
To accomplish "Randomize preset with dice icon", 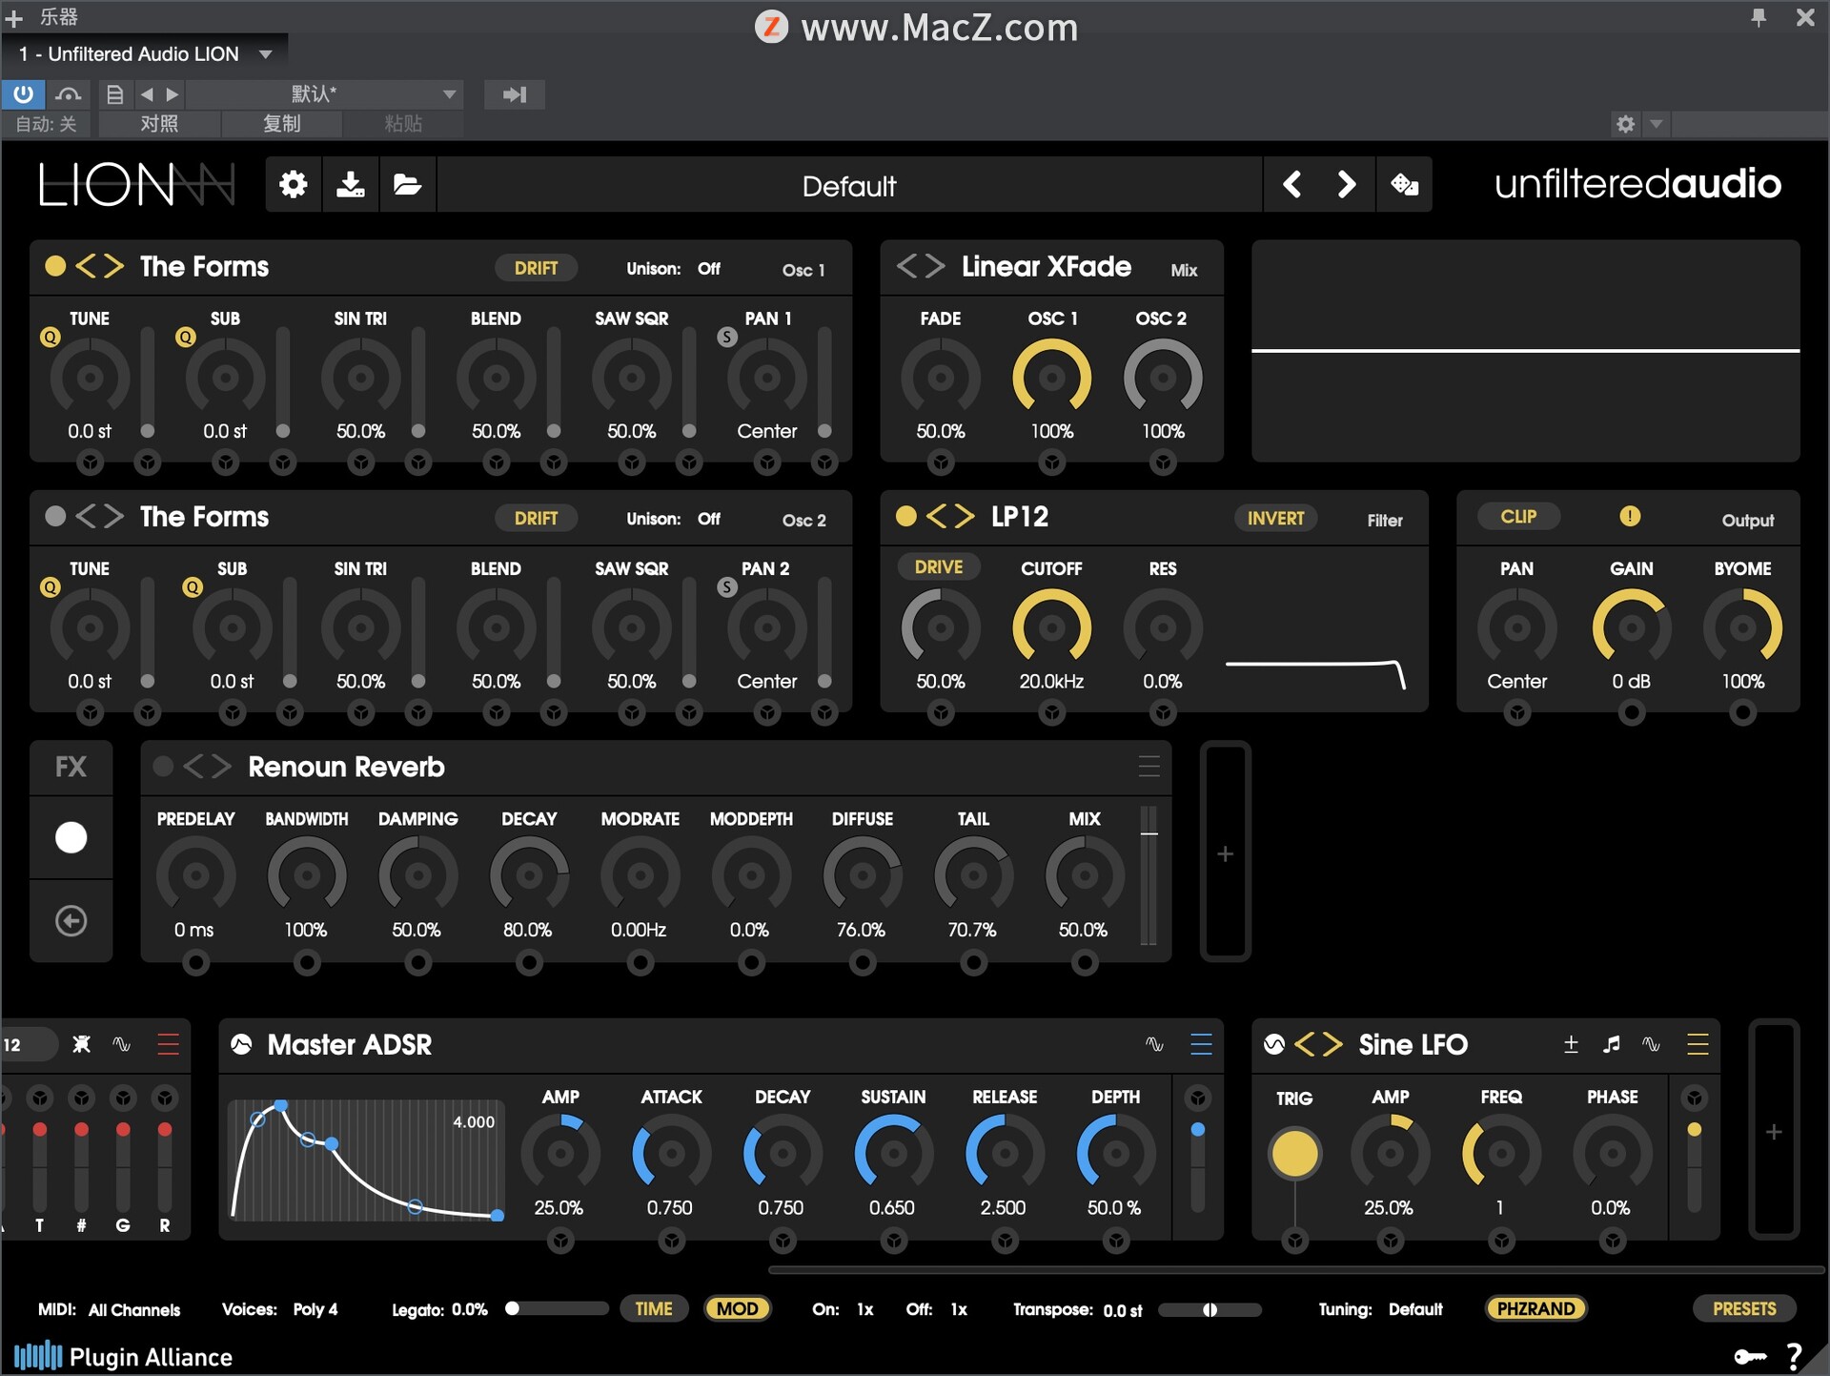I will pyautogui.click(x=1404, y=184).
